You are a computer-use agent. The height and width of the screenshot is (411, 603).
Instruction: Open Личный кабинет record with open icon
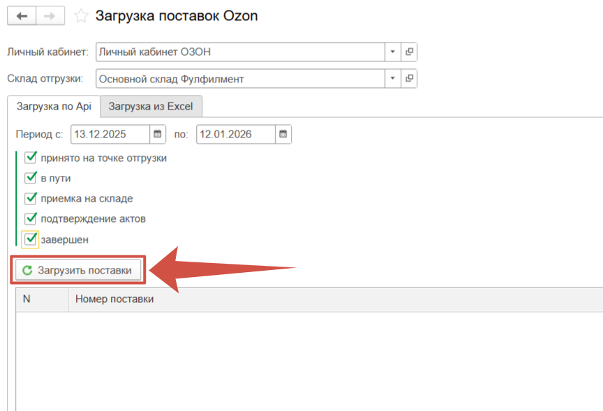tap(410, 52)
